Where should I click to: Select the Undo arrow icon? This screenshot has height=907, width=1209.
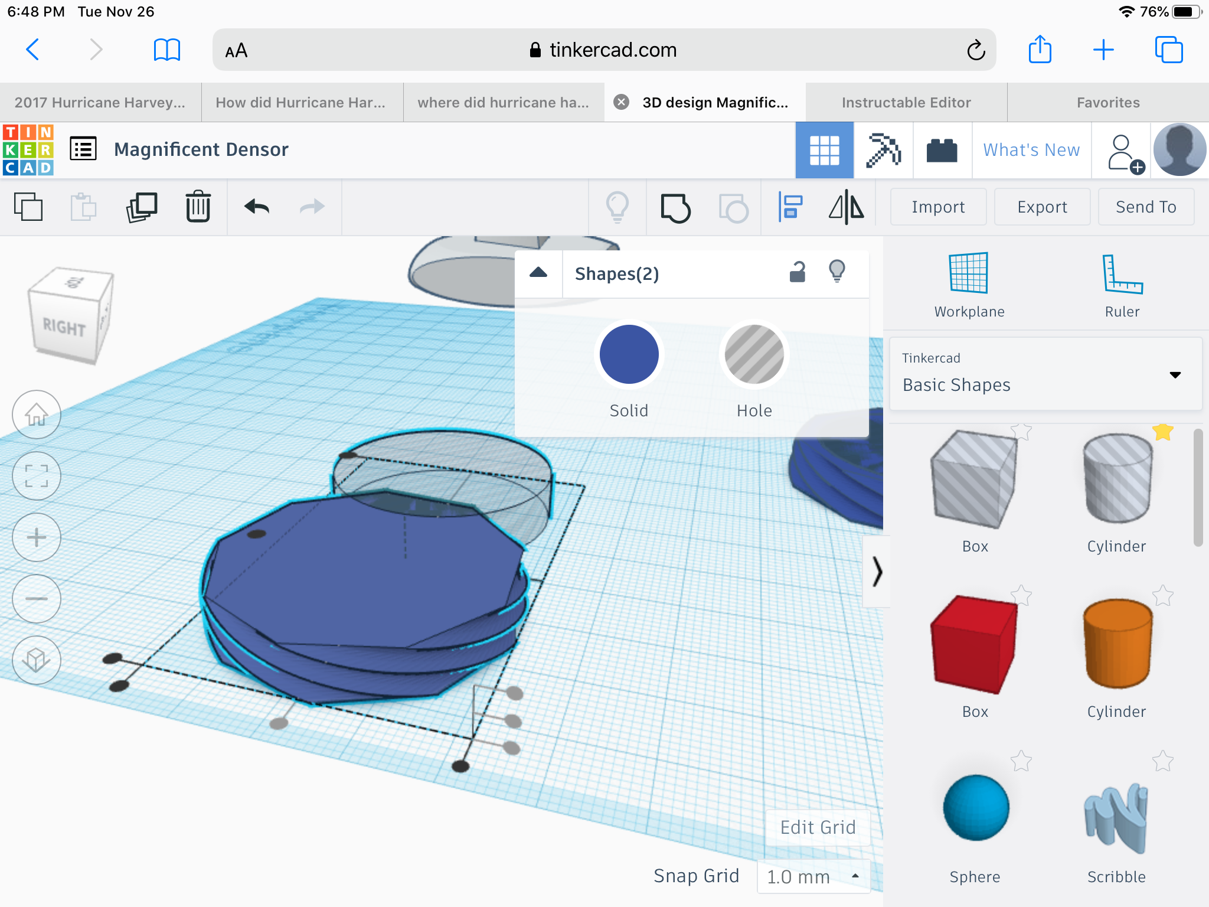click(x=256, y=207)
